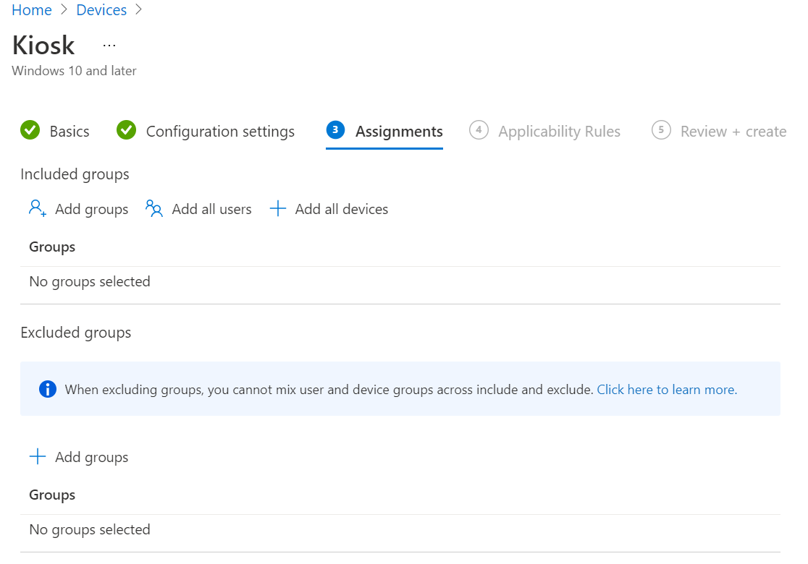
Task: Click Add groups under Included groups
Action: (x=91, y=209)
